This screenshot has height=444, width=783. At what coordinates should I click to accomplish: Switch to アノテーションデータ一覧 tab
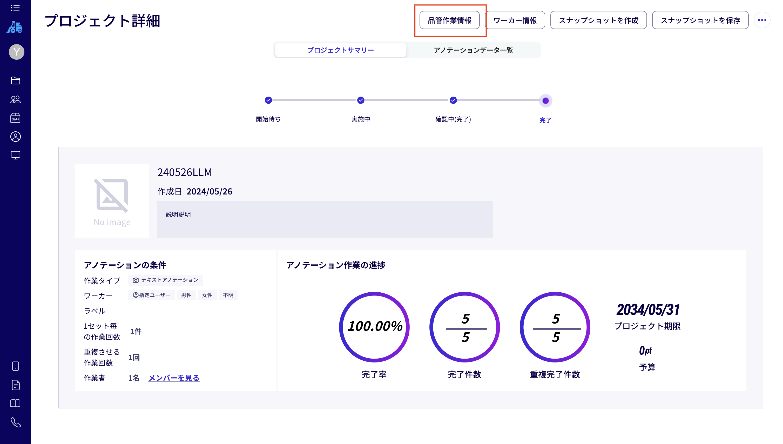pos(473,50)
